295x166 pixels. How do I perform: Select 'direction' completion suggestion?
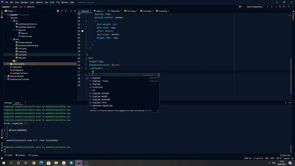(x=124, y=87)
